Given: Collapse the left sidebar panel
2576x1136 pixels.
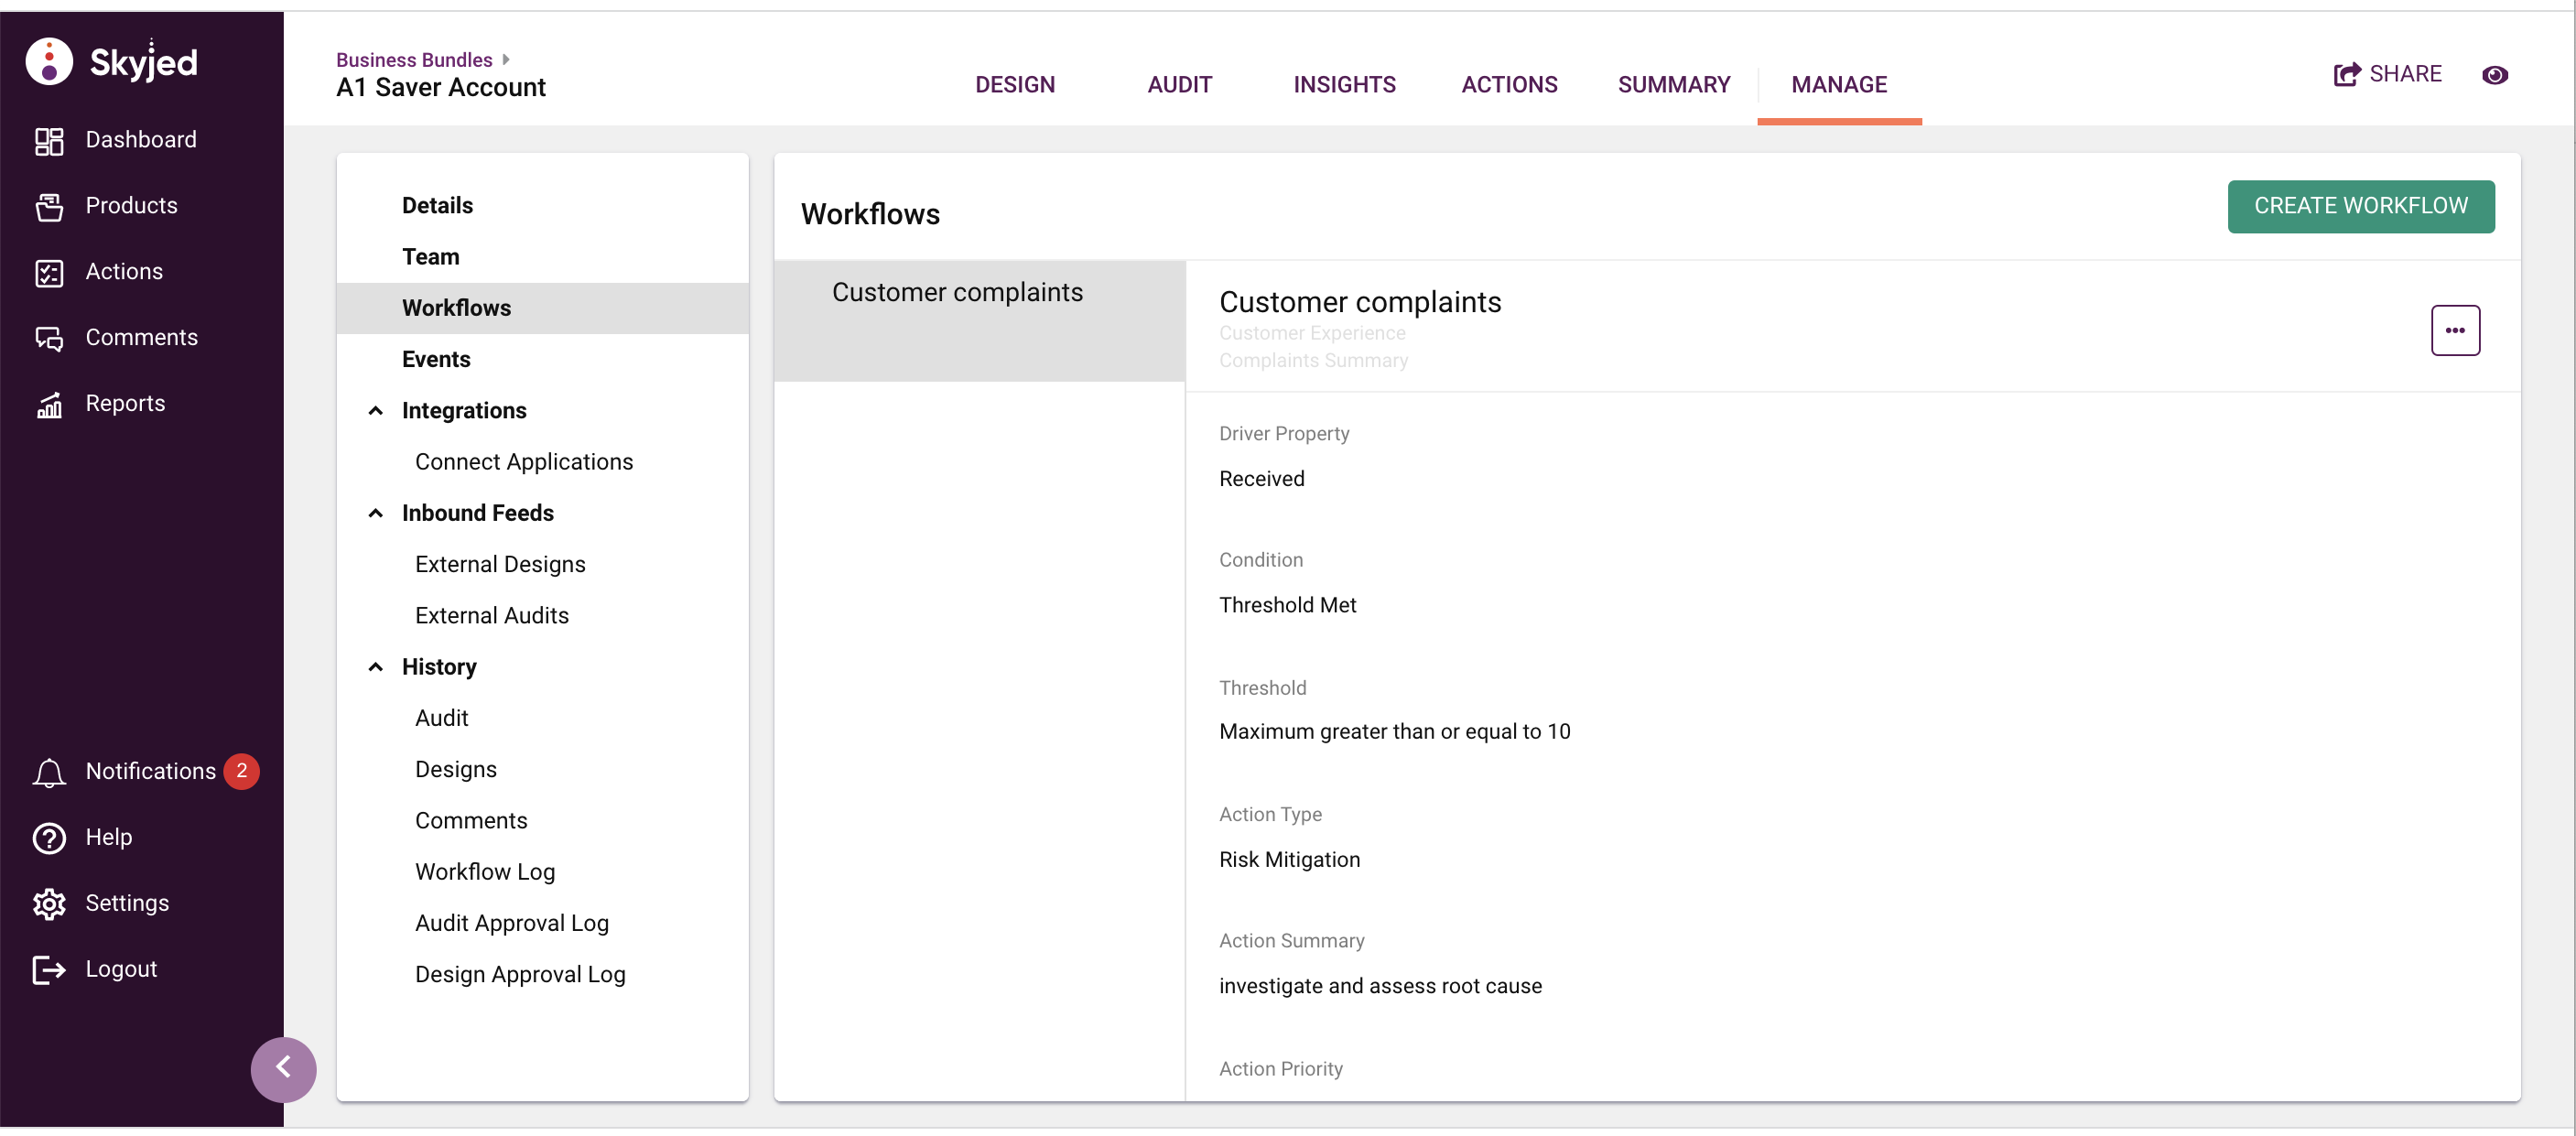Looking at the screenshot, I should click(x=283, y=1067).
